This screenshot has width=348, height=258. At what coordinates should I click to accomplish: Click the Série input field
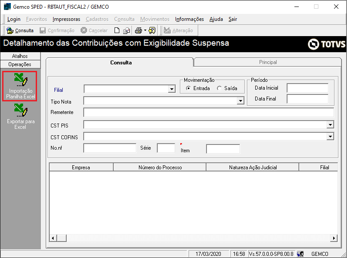coord(166,148)
